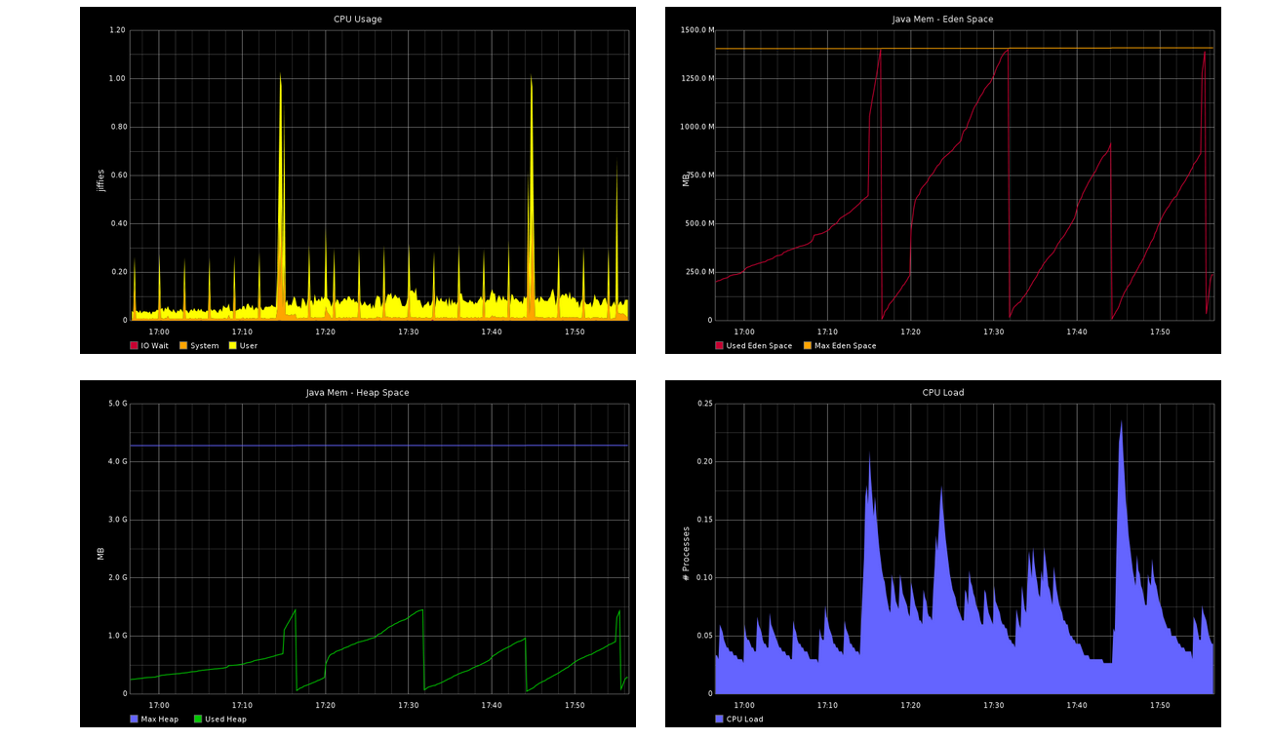The width and height of the screenshot is (1271, 740).
Task: Click the 250.0 M value on Eden Space axis
Action: (x=698, y=272)
